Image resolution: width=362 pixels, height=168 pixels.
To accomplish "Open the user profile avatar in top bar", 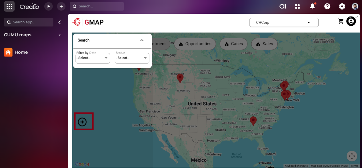I will point(355,6).
